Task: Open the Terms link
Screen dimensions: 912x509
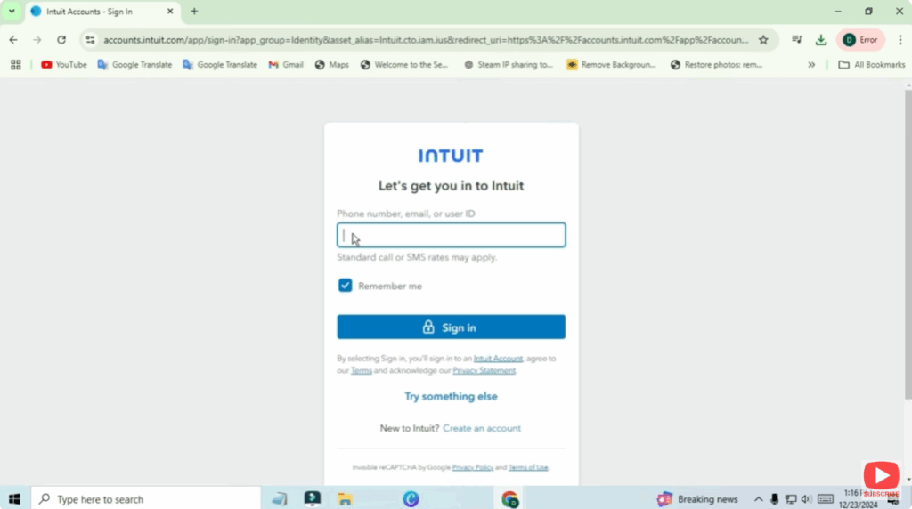Action: click(x=362, y=371)
